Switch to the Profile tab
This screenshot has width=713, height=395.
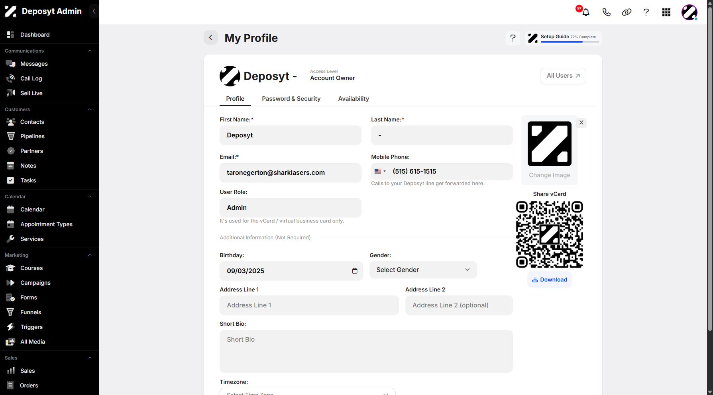pos(235,99)
